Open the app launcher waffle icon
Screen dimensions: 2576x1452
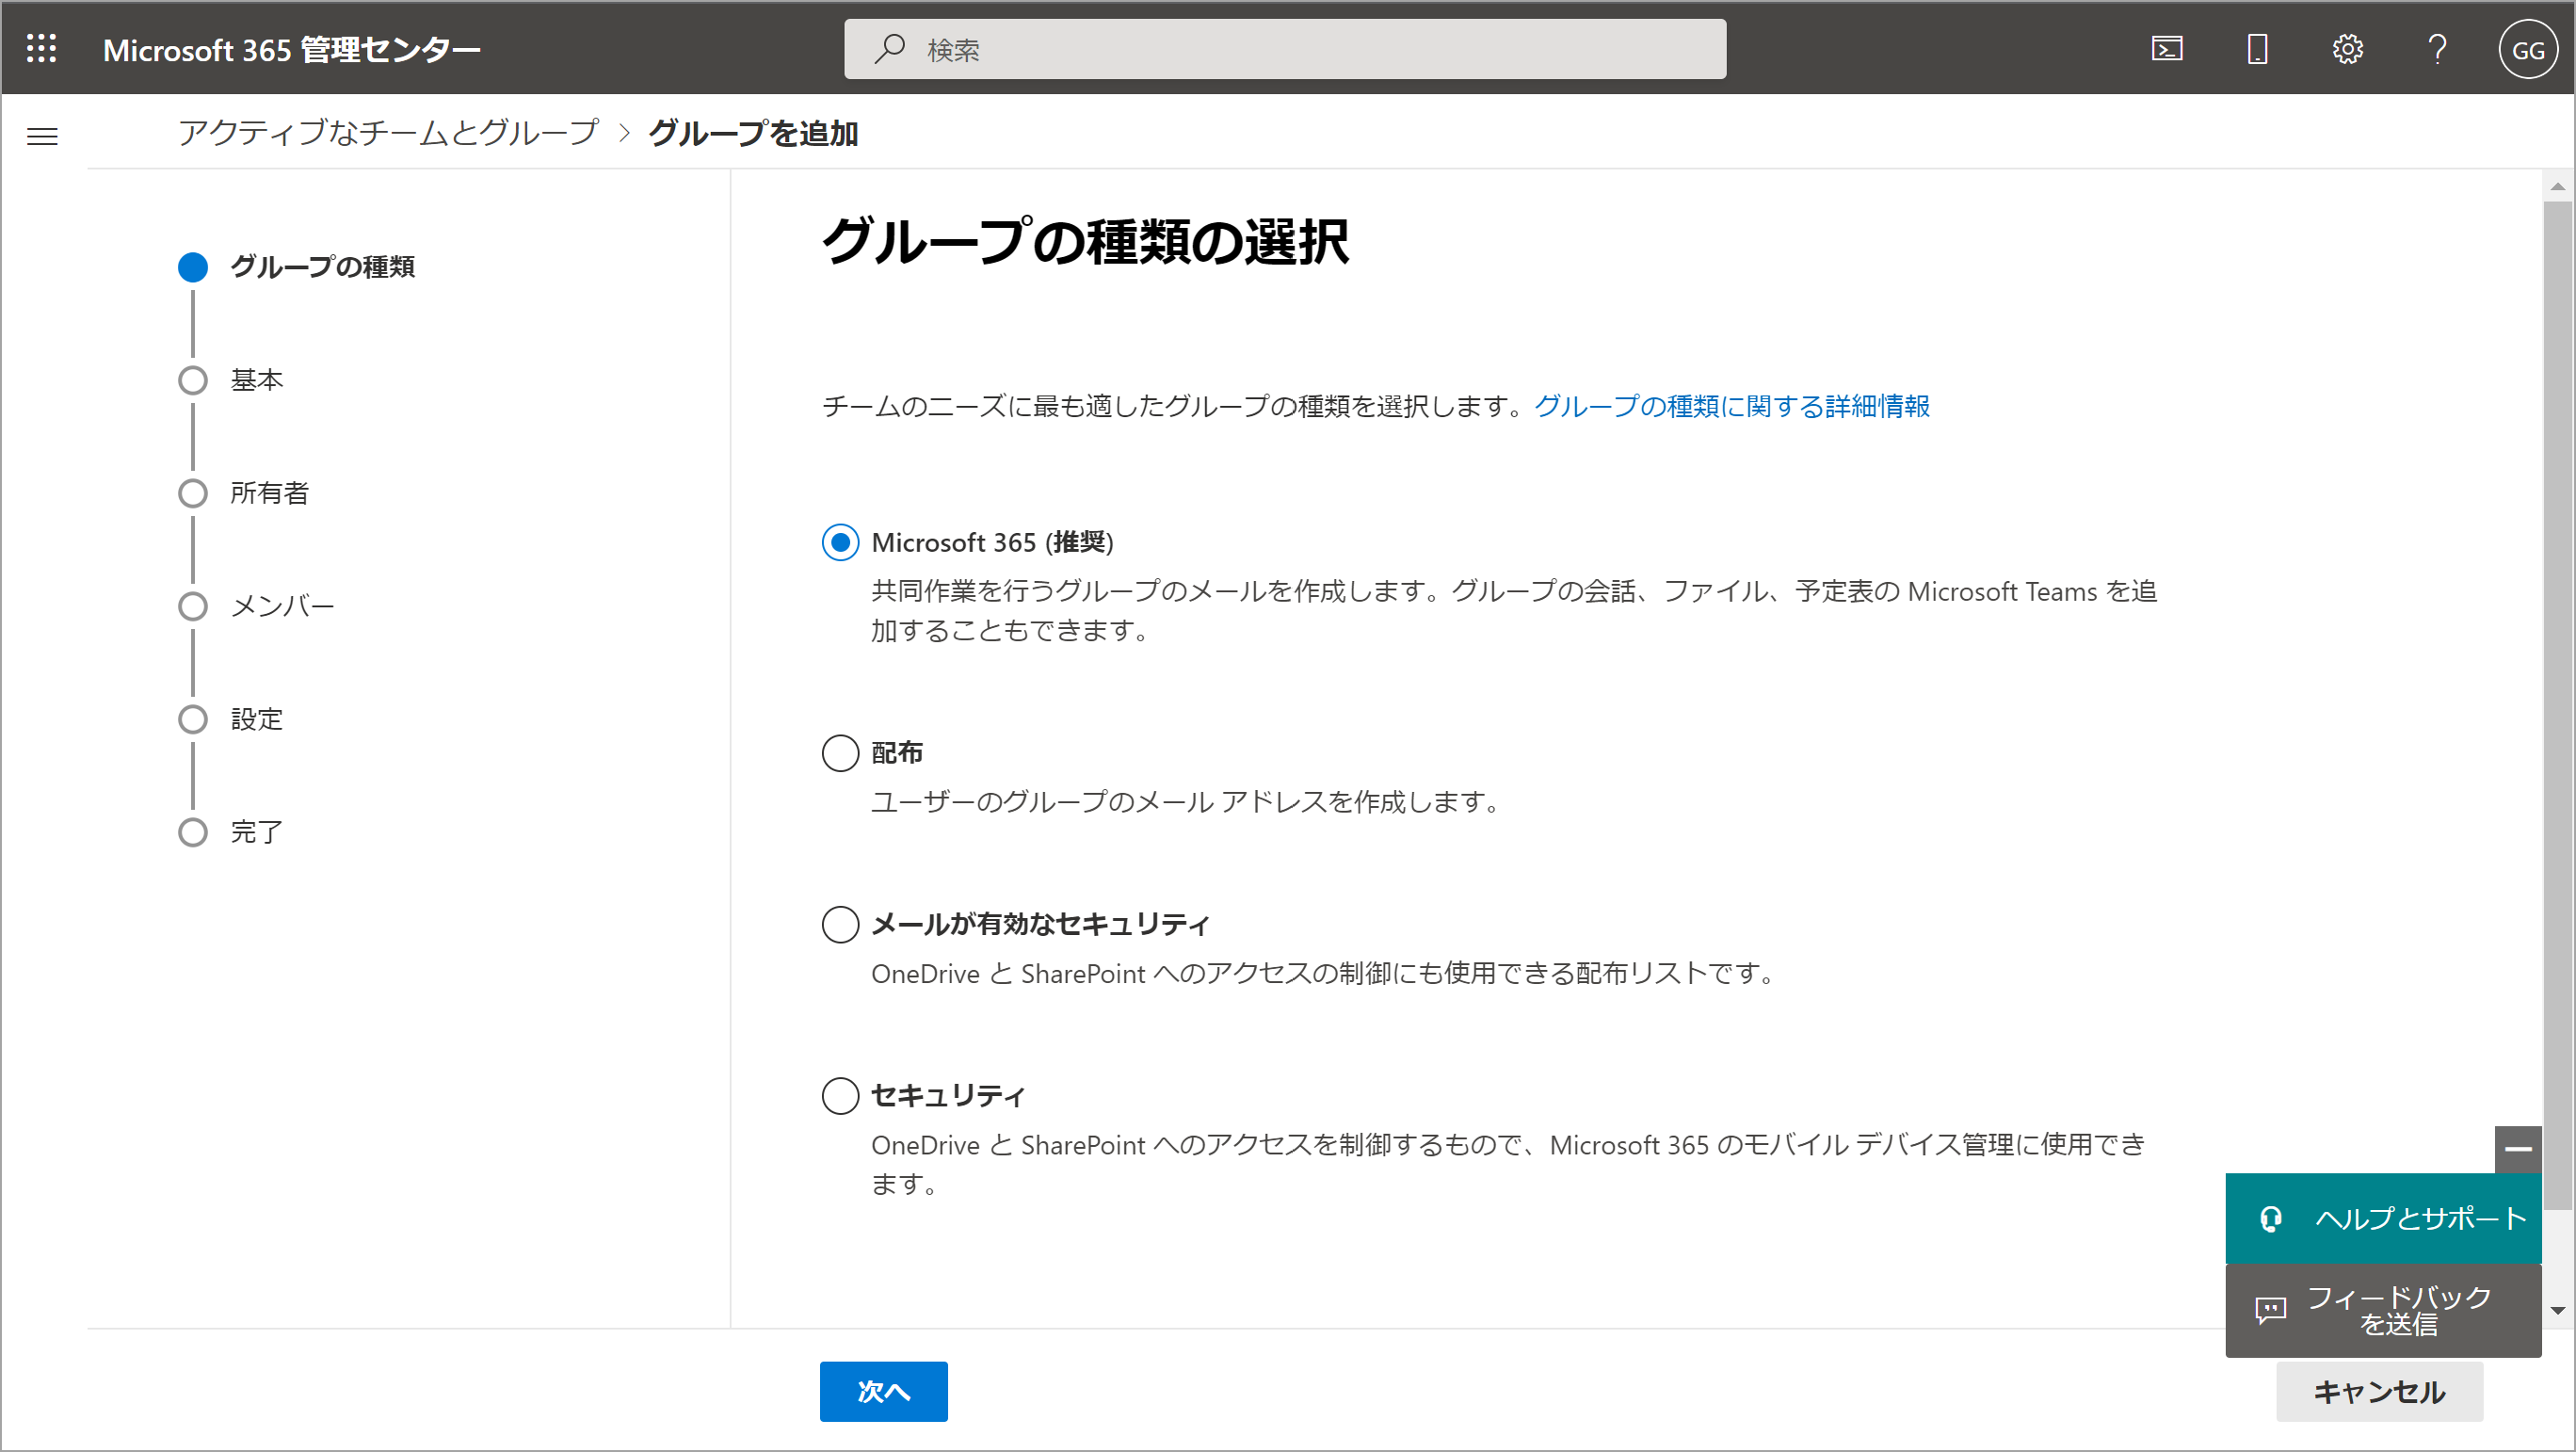point(41,48)
